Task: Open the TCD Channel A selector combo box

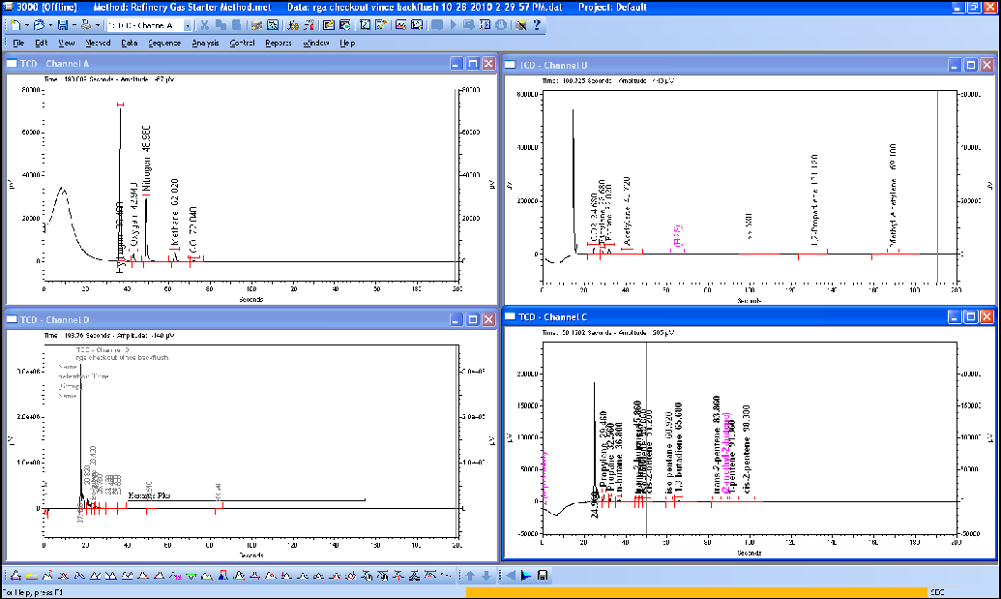Action: coord(149,25)
